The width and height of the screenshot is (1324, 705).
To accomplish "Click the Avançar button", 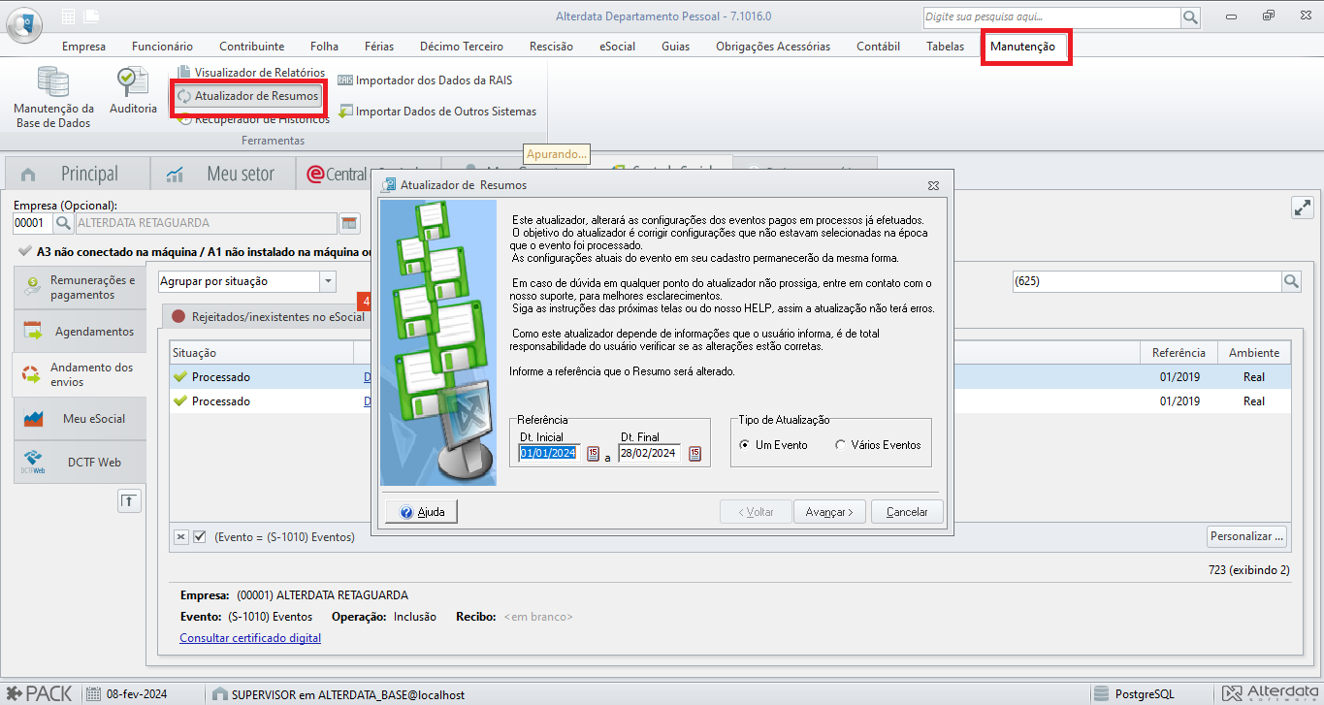I will click(828, 512).
